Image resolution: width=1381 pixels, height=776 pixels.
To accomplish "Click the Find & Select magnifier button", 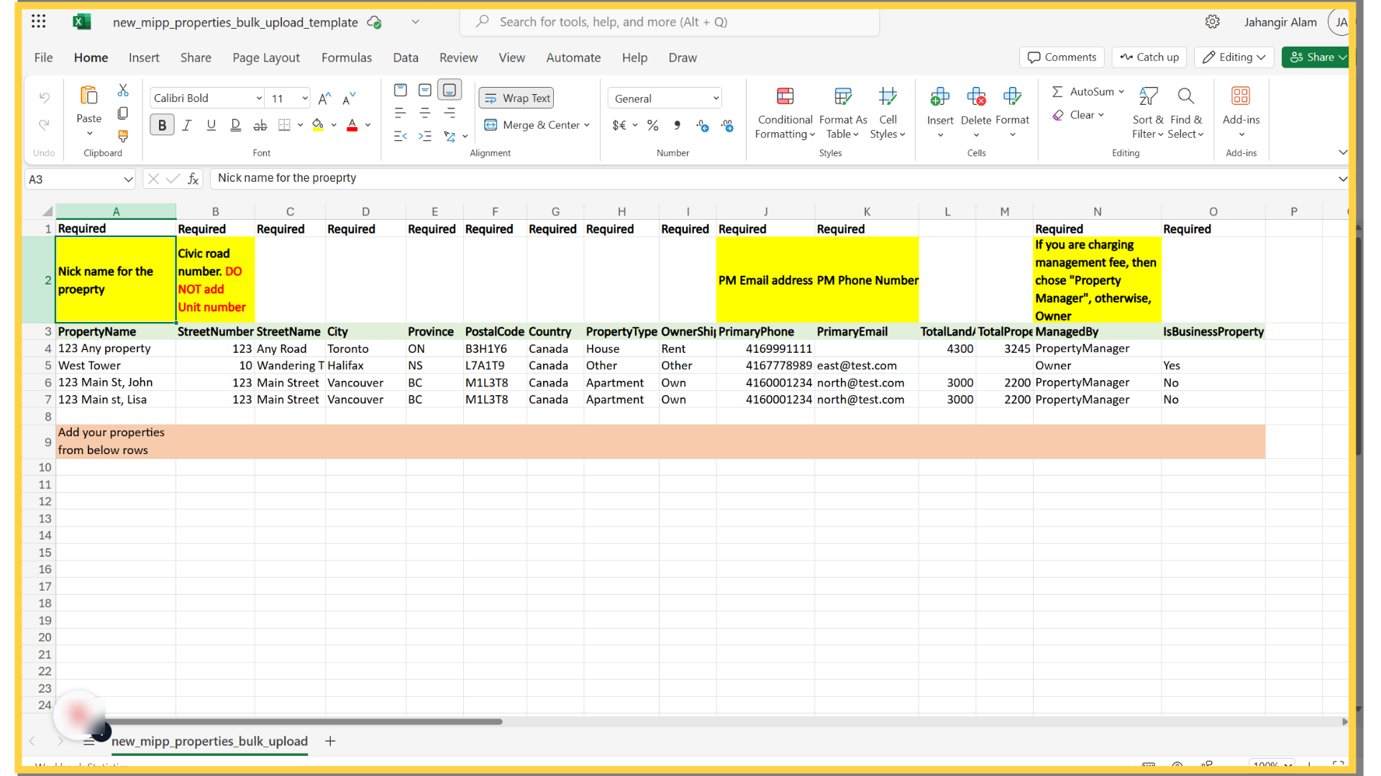I will (x=1185, y=114).
